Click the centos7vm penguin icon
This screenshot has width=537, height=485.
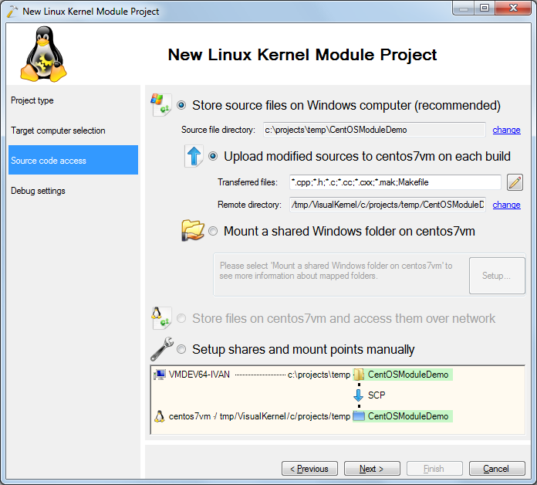point(159,416)
